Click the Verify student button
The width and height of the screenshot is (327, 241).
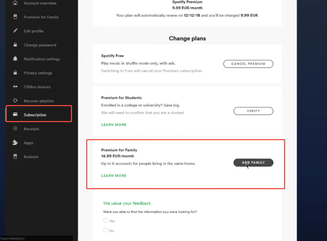253,111
